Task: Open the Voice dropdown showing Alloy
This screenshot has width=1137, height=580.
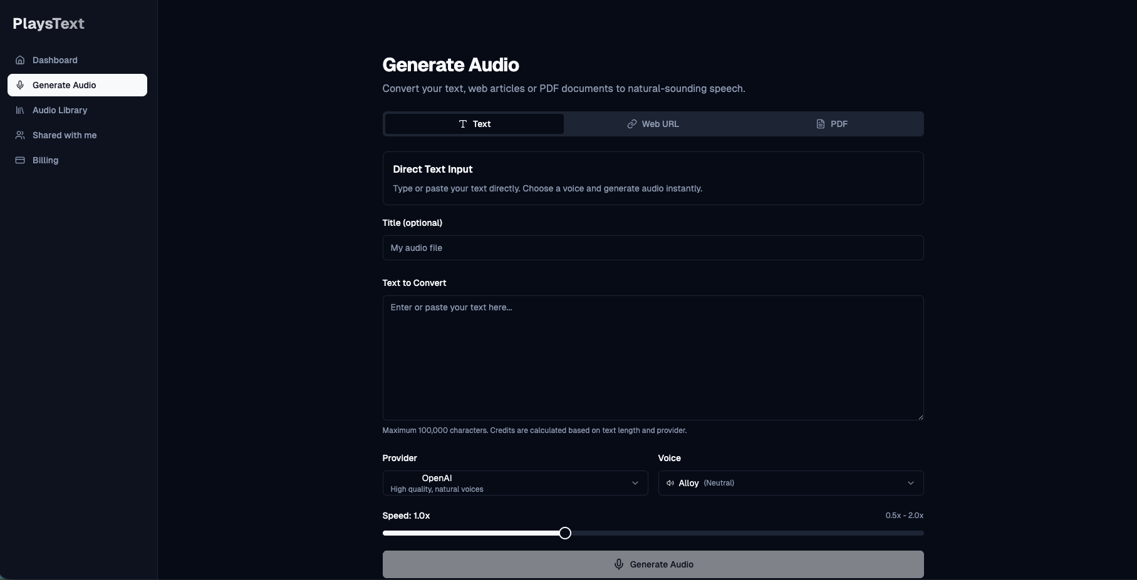Action: click(x=791, y=483)
